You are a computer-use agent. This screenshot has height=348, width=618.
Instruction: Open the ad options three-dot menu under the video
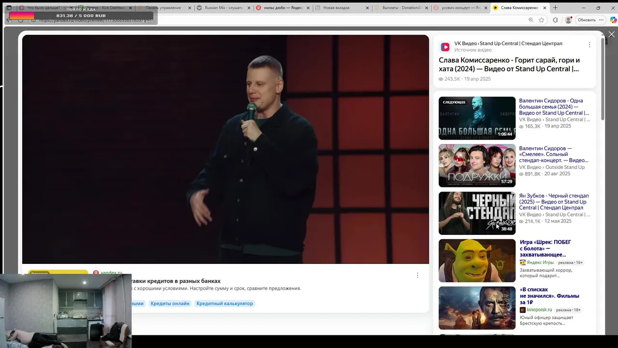click(x=418, y=275)
